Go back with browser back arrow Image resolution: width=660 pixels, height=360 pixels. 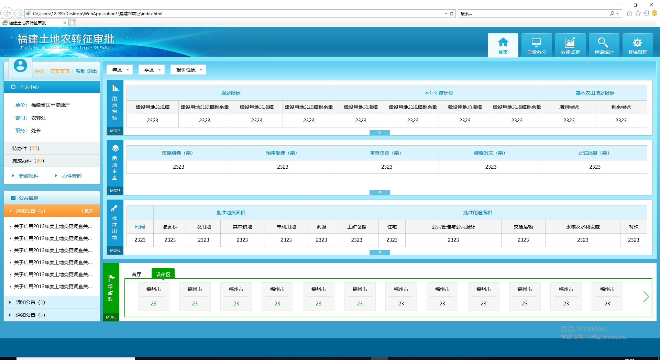coord(7,13)
